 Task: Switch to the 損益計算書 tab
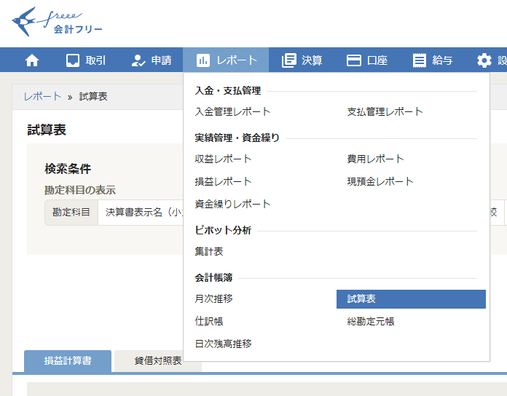(x=68, y=361)
